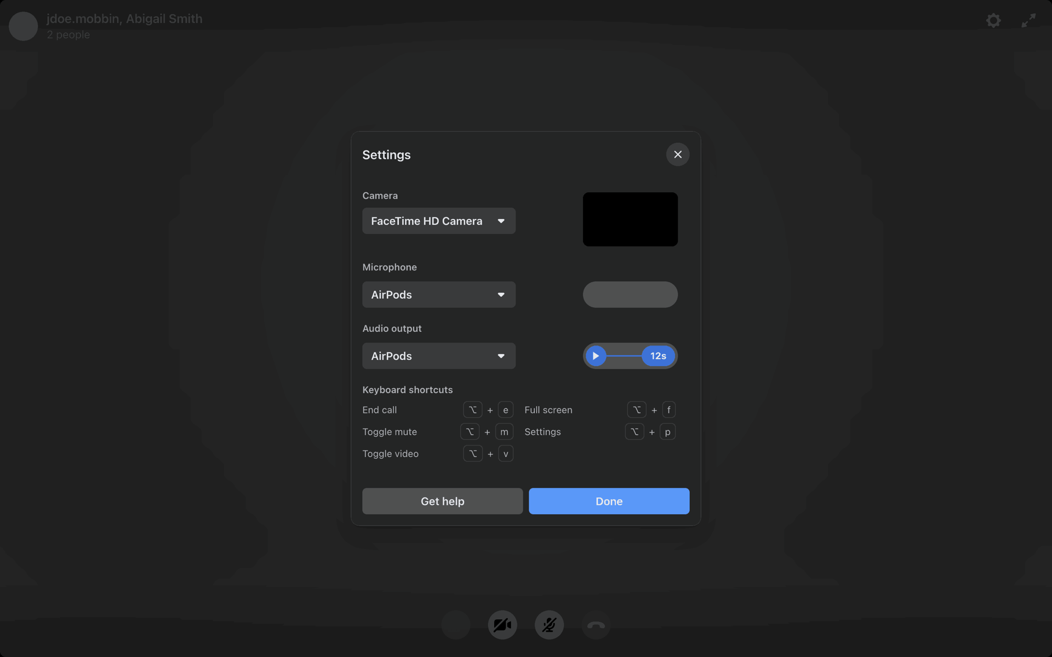1052x657 pixels.
Task: Play the audio output test sound
Action: [596, 356]
